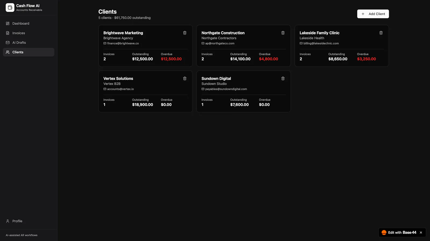The width and height of the screenshot is (430, 241).
Task: Click the Dashboard grid icon in sidebar
Action: (x=8, y=23)
